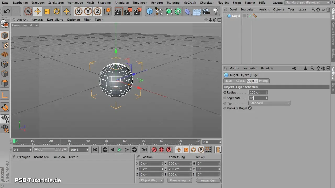Add a cube primitive object

click(x=150, y=11)
